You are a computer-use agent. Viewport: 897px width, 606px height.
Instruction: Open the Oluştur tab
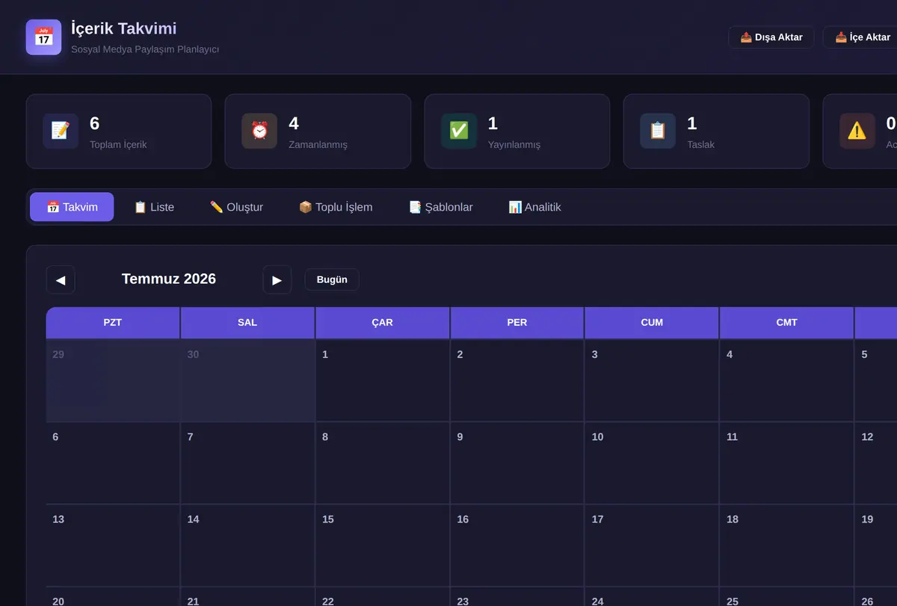[236, 207]
